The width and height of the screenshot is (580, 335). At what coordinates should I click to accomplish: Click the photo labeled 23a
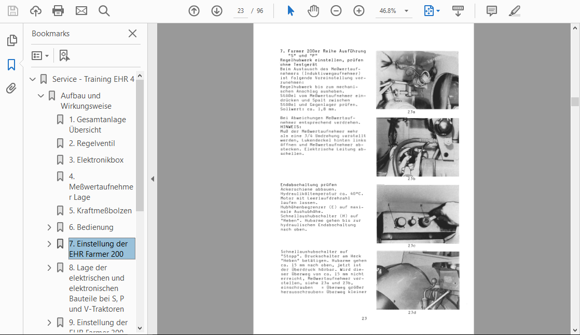(417, 80)
